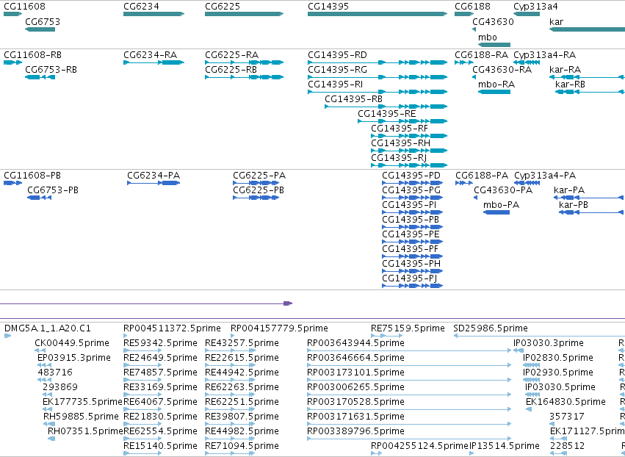Select EST RE75159.5prime
This screenshot has width=625, height=457.
tap(408, 328)
